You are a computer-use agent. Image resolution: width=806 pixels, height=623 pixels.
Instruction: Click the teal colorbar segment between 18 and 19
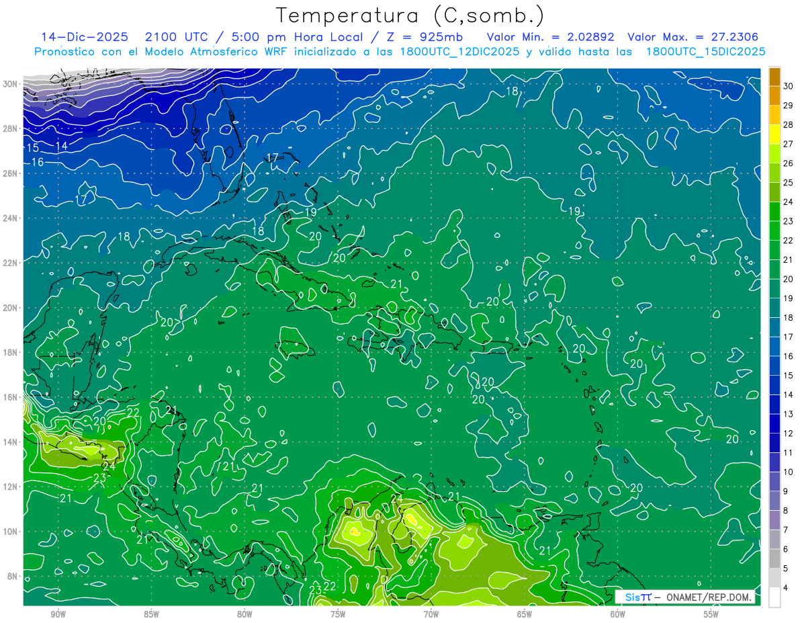[775, 308]
